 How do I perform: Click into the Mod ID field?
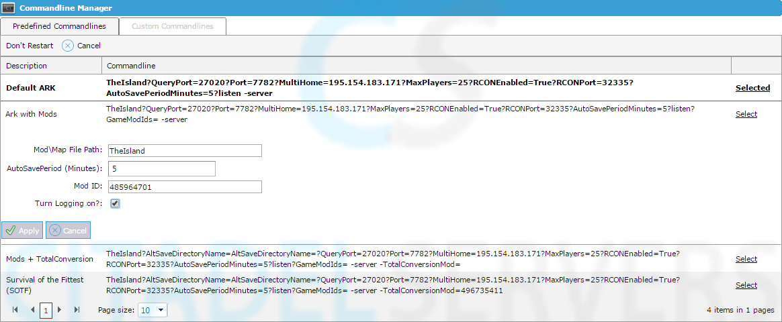(x=184, y=187)
